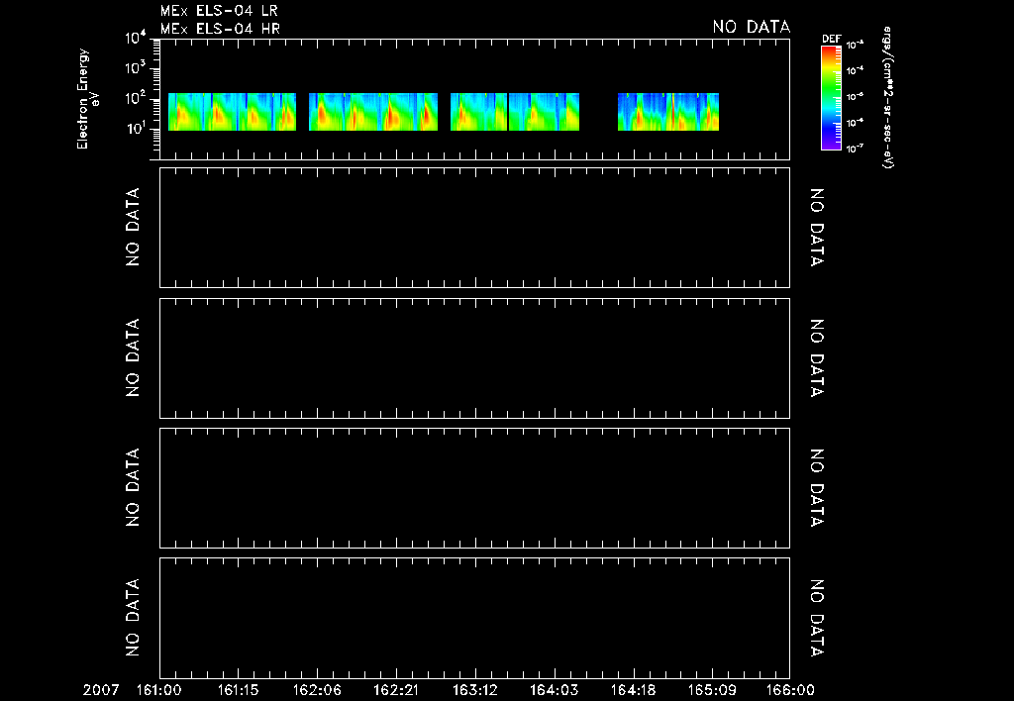Click the right NO DATA label of fourth panel
The width and height of the screenshot is (1014, 701).
[x=817, y=487]
